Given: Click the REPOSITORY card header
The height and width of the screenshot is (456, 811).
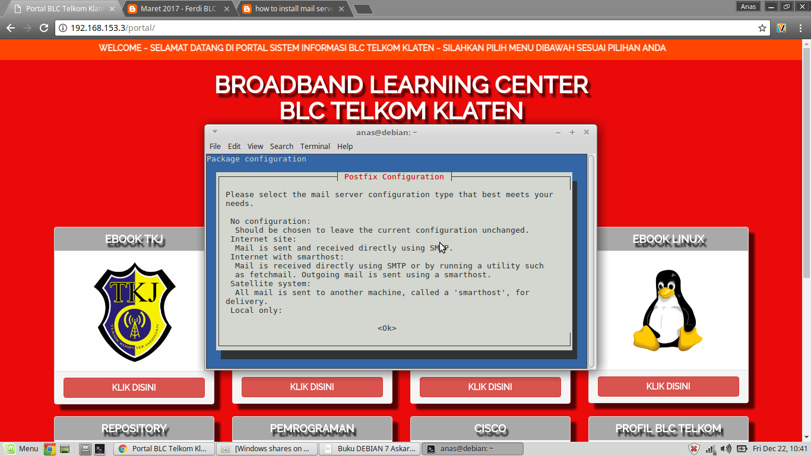Looking at the screenshot, I should (134, 429).
